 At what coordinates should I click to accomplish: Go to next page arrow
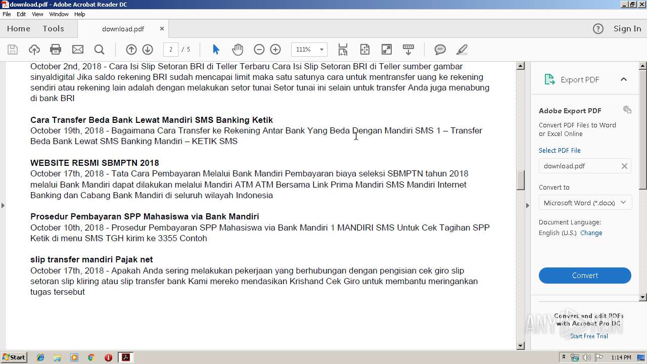click(148, 49)
